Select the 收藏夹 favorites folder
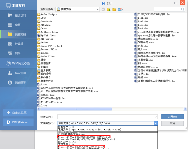The height and width of the screenshot is (149, 188). tap(43, 67)
